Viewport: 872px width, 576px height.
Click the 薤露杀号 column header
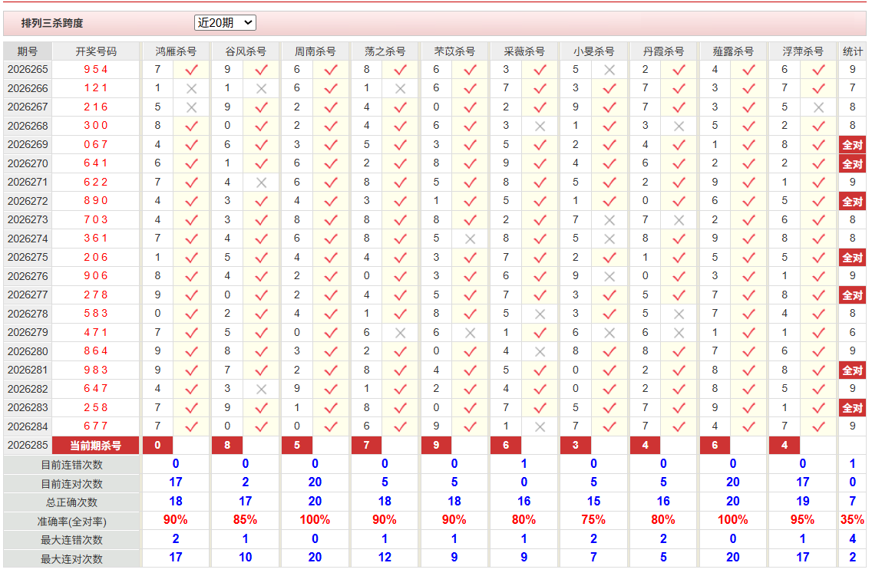tap(733, 51)
